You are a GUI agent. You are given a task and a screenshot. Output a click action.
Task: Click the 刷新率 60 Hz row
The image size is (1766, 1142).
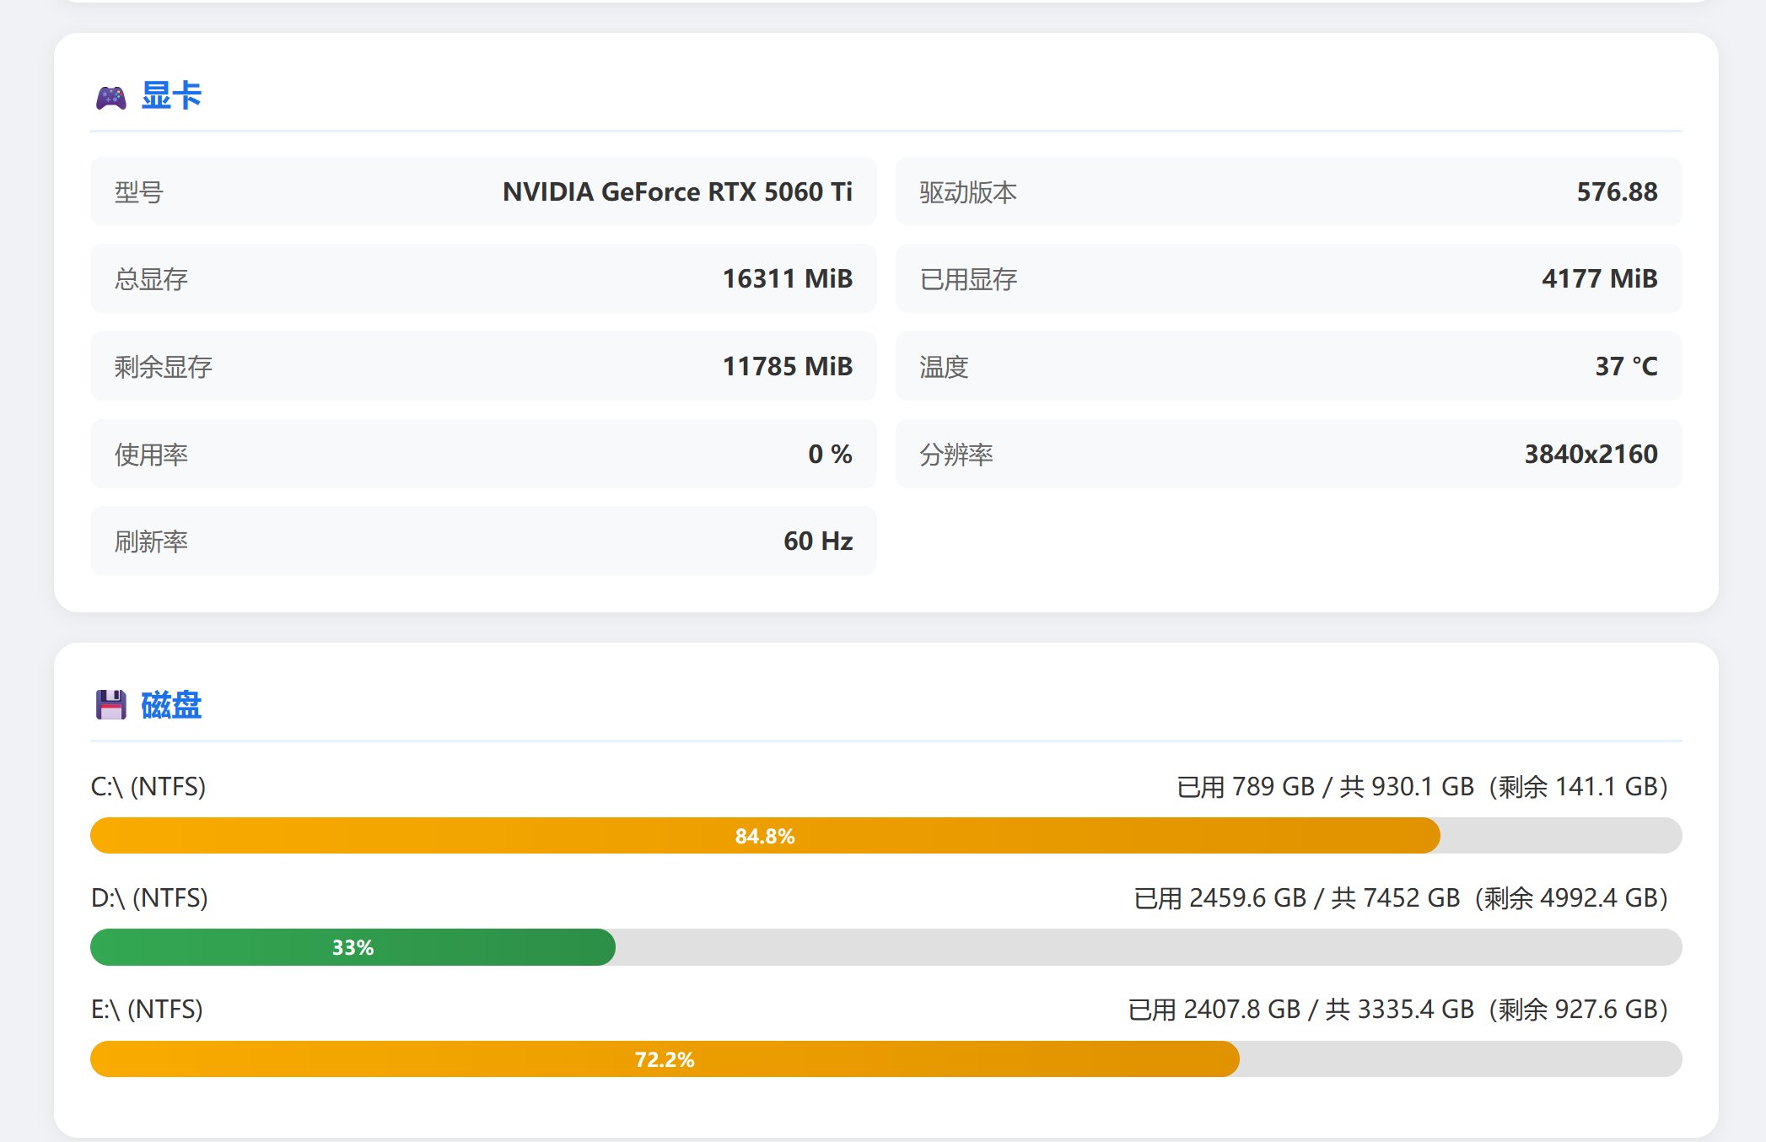pos(483,541)
